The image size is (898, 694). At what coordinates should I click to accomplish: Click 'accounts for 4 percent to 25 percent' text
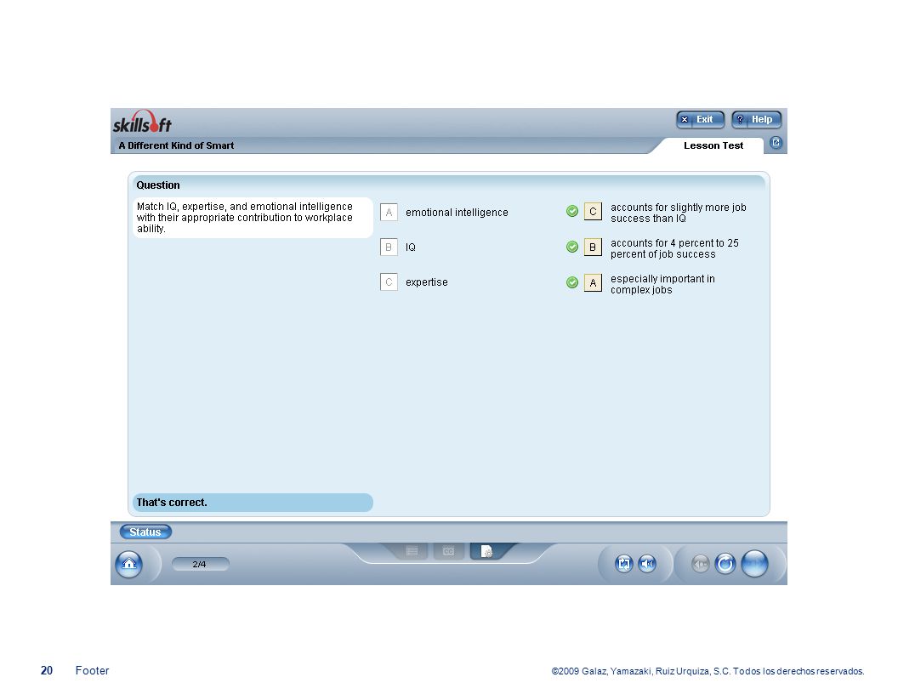[x=674, y=248]
